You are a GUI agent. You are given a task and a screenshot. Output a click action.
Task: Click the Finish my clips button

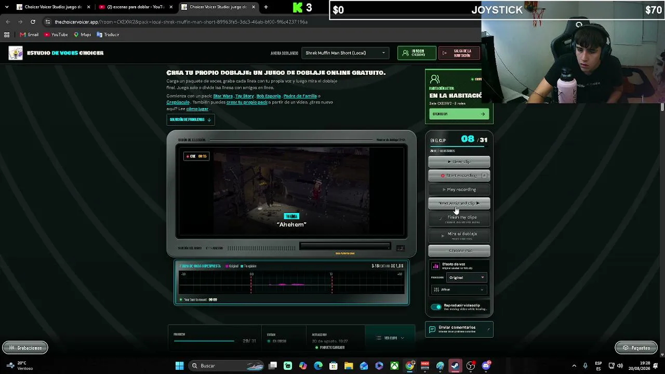coord(459,219)
